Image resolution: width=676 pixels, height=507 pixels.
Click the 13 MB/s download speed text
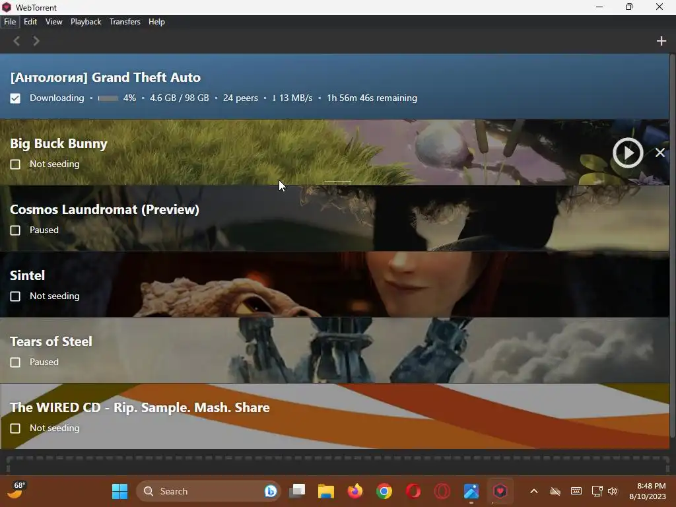[x=292, y=98]
